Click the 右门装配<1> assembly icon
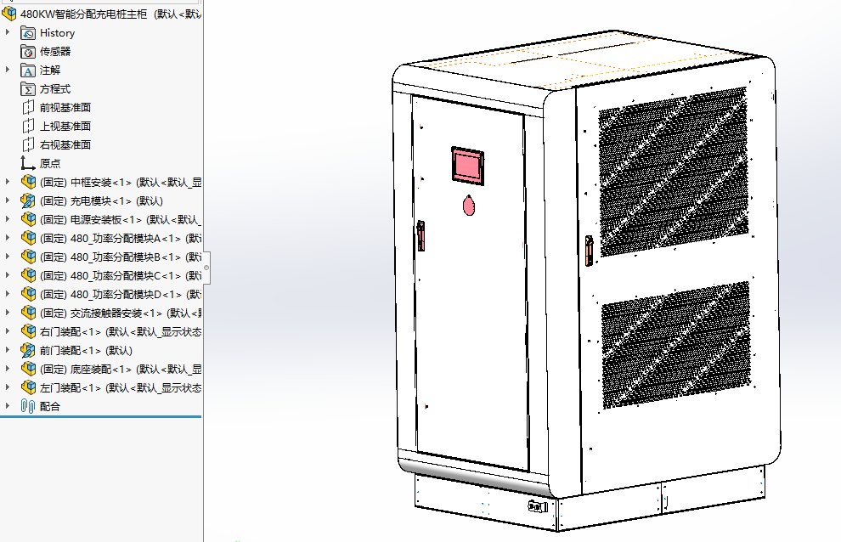 click(28, 331)
